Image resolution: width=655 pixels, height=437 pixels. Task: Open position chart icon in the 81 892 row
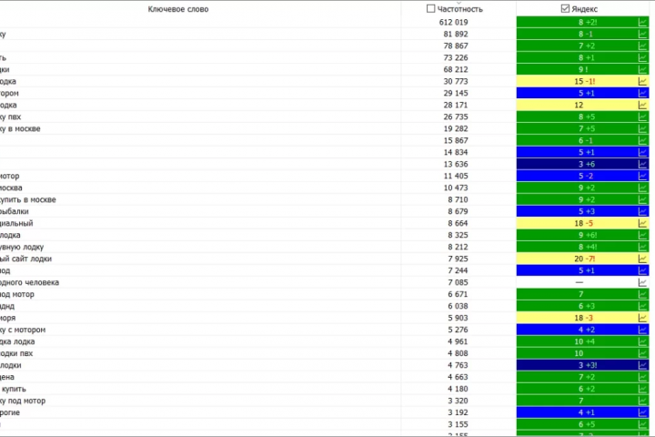click(x=642, y=34)
